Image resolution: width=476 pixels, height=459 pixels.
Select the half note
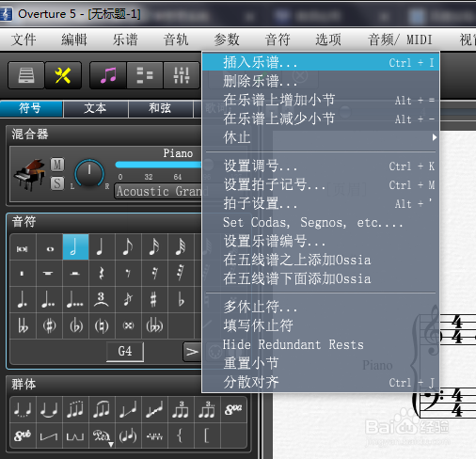[75, 247]
